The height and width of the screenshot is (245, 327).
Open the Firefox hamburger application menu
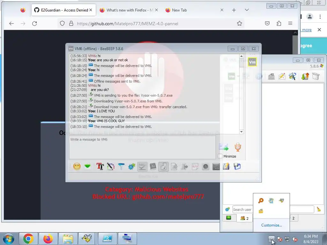(x=290, y=23)
